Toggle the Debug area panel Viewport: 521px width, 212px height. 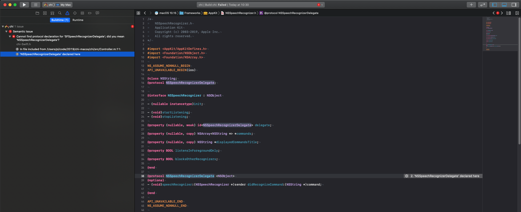pyautogui.click(x=504, y=5)
